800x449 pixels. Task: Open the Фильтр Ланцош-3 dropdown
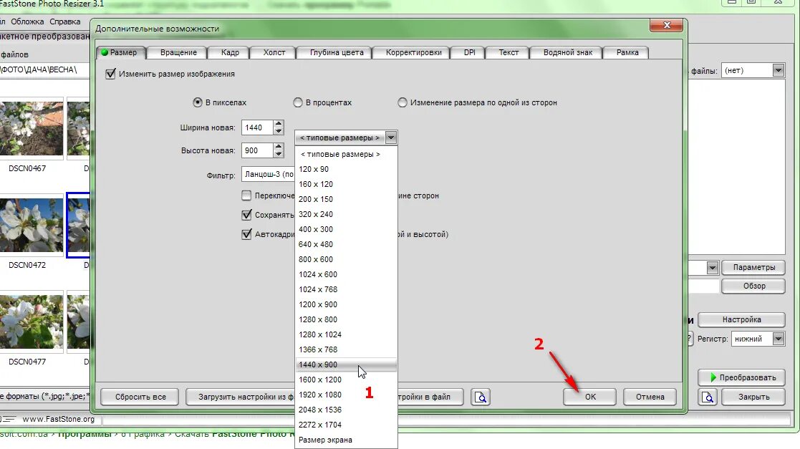coord(269,175)
